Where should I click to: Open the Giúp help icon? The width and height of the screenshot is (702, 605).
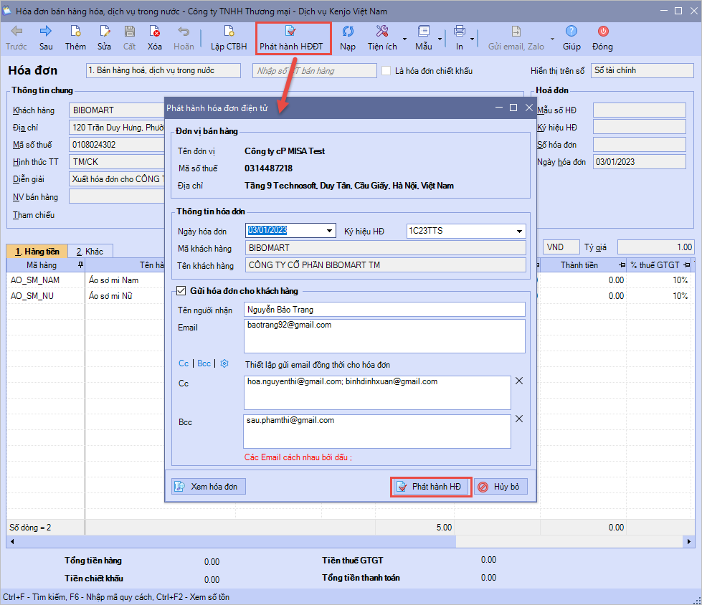[x=571, y=32]
